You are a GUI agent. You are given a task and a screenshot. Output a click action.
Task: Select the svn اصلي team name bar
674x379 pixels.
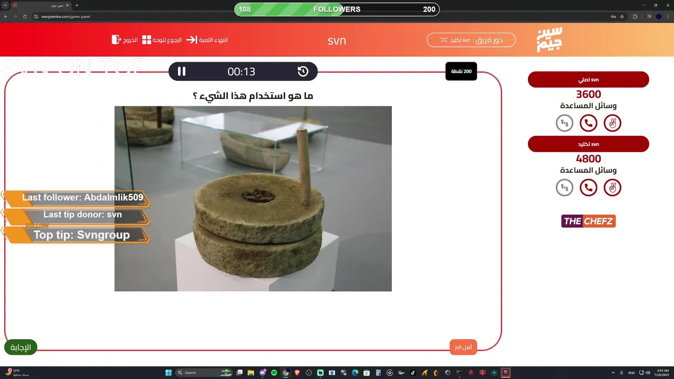[588, 79]
